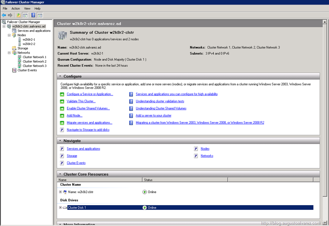Expand the Name: w2k8r2-clstr resource

60,192
